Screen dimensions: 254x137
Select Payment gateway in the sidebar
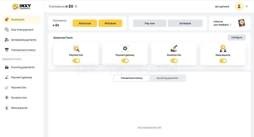pyautogui.click(x=22, y=77)
